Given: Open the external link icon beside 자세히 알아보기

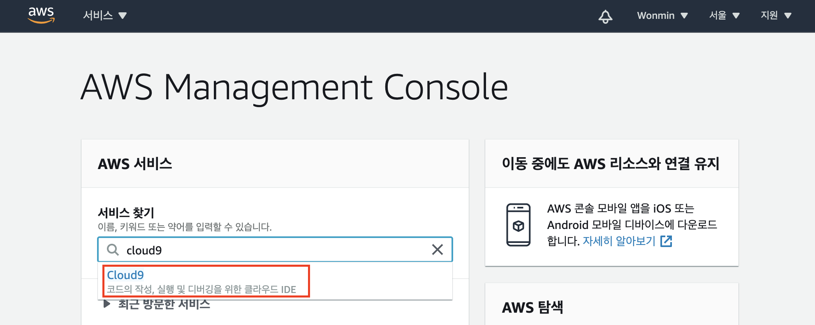Looking at the screenshot, I should tap(666, 241).
